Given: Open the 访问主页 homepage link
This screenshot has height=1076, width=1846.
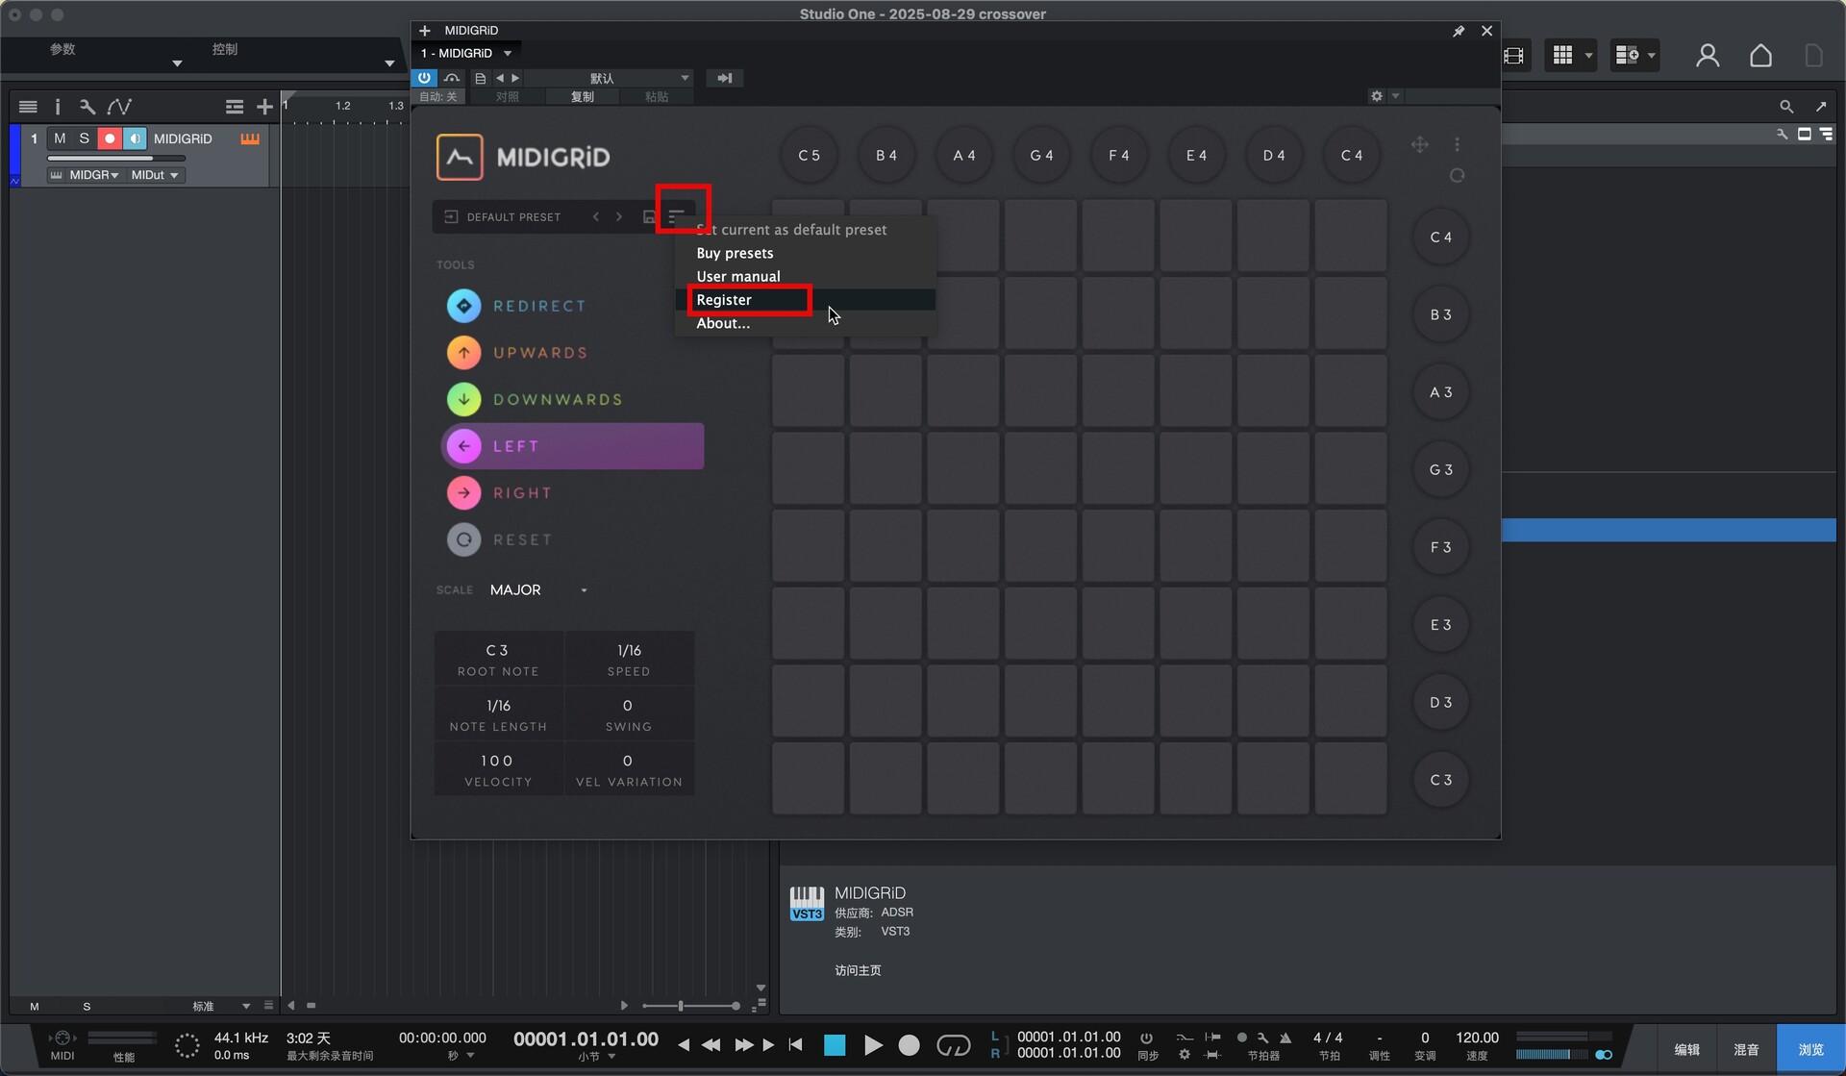Looking at the screenshot, I should 858,970.
